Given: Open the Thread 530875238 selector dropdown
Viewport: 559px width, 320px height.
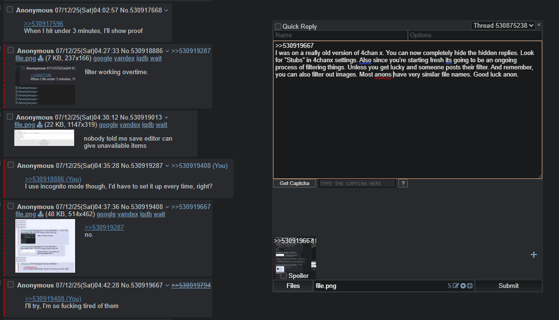Looking at the screenshot, I should point(503,26).
